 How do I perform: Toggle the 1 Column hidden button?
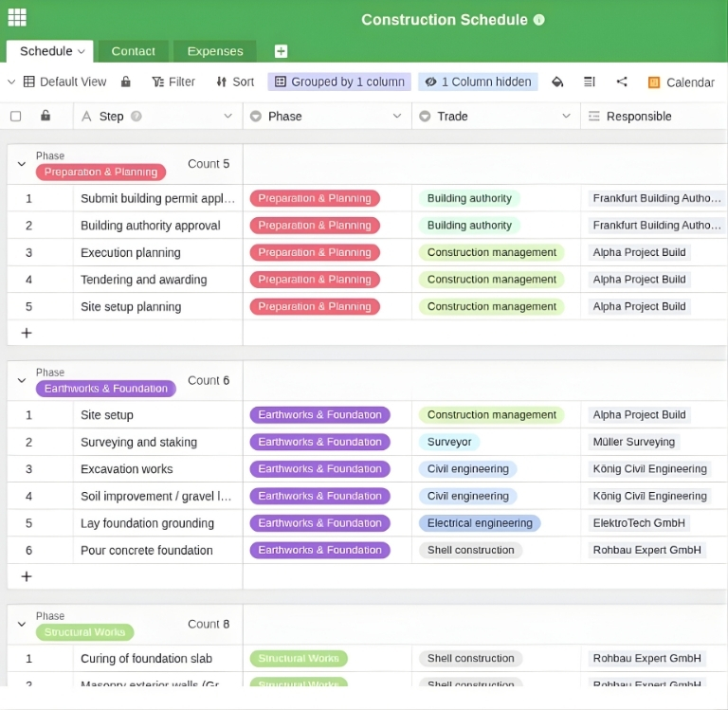[478, 82]
